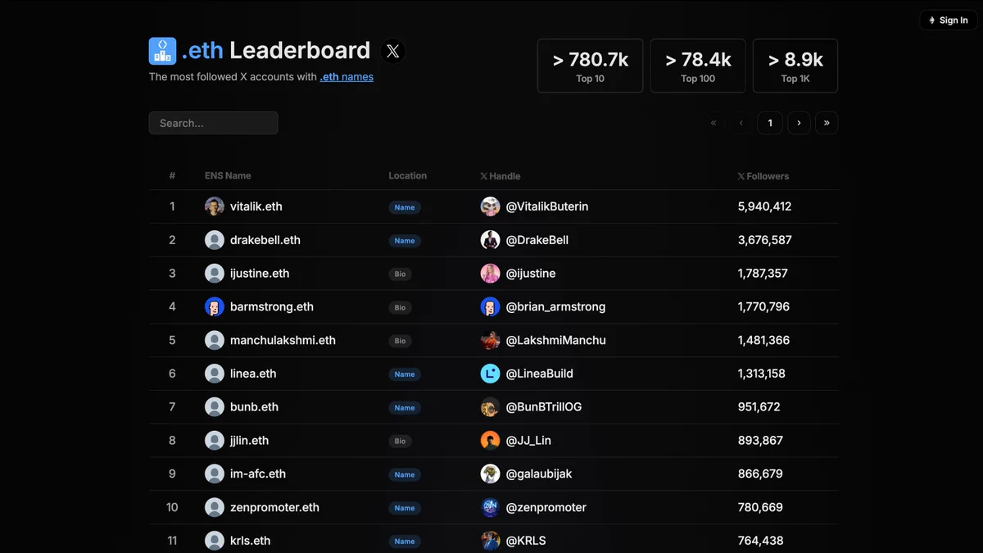Click @BunBTrillOG profile picture

point(490,407)
